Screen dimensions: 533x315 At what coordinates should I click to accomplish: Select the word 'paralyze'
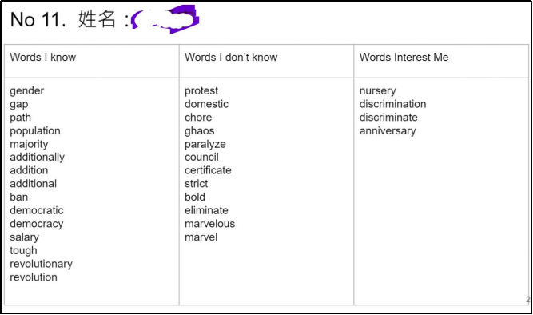tap(205, 144)
